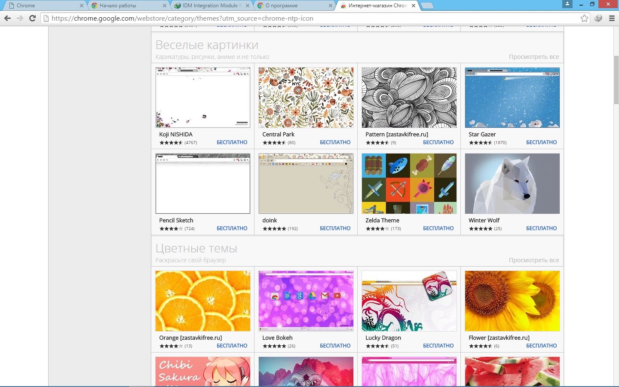The width and height of the screenshot is (619, 387).
Task: Open the Chrome user profile button
Action: coord(567,4)
